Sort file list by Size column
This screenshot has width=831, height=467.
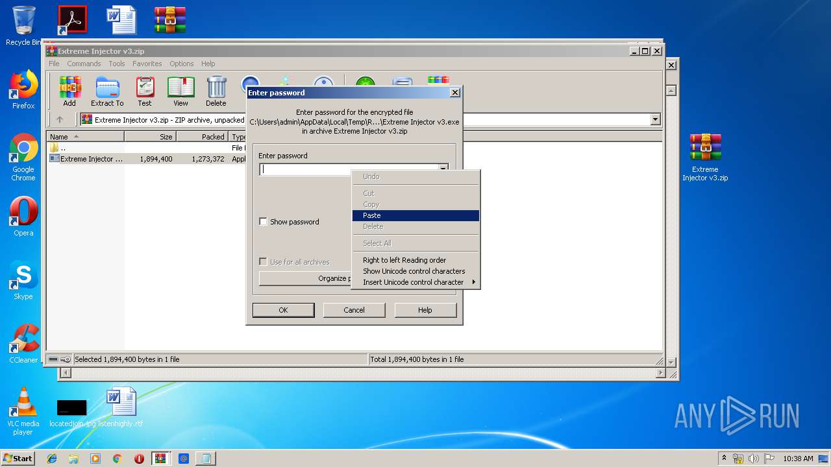tap(151, 137)
